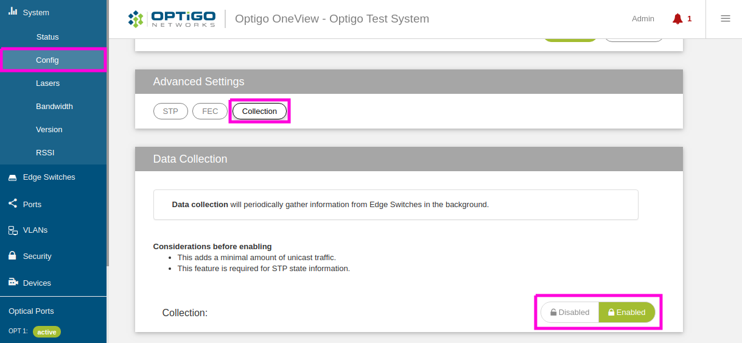The width and height of the screenshot is (742, 343).
Task: Set Collection to Disabled
Action: click(570, 313)
